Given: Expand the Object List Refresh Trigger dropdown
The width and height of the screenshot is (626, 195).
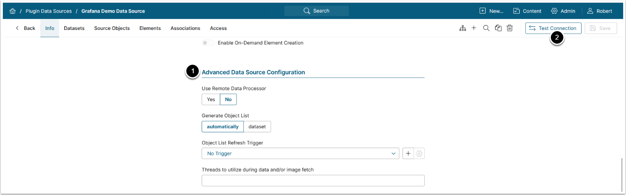Looking at the screenshot, I should (300, 154).
